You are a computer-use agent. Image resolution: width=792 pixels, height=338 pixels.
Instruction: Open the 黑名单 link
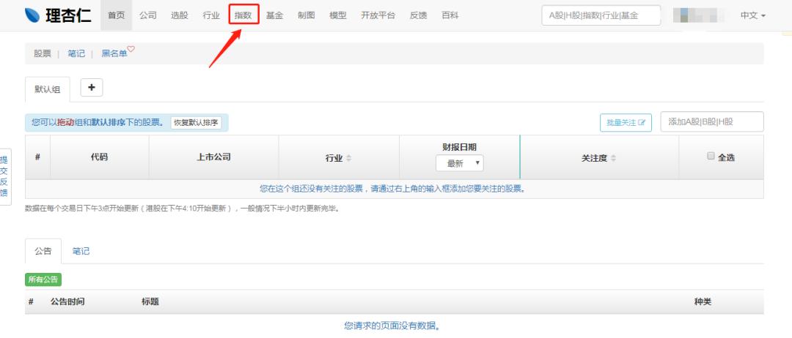(114, 53)
